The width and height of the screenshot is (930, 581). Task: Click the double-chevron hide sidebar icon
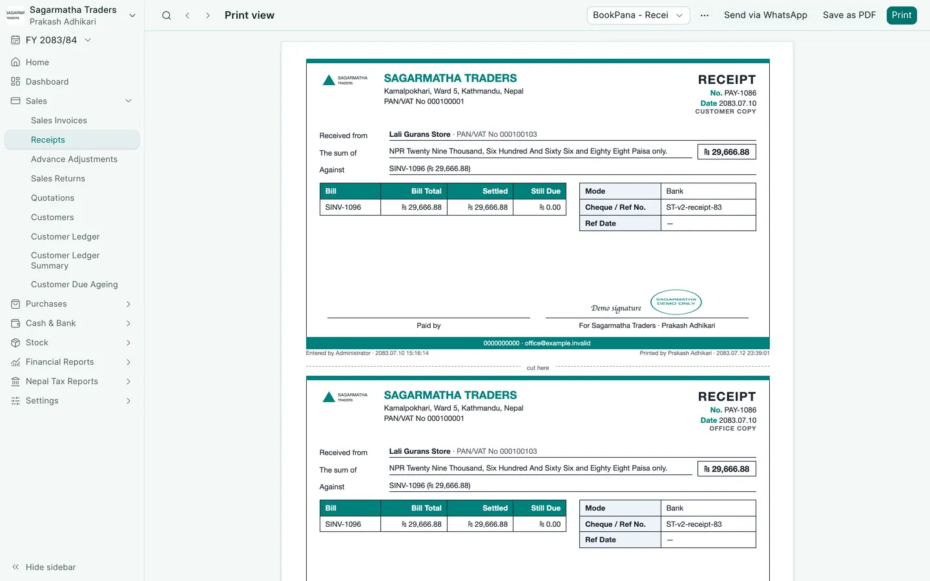(15, 567)
